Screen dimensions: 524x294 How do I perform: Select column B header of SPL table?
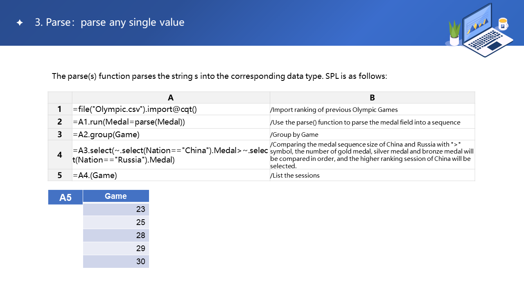pos(372,98)
